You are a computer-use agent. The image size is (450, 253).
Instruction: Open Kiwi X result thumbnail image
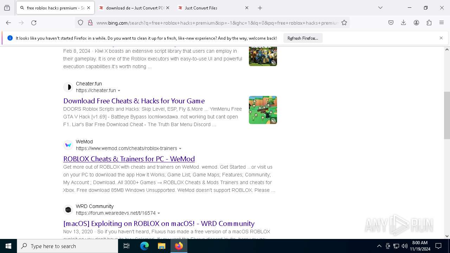click(x=263, y=56)
